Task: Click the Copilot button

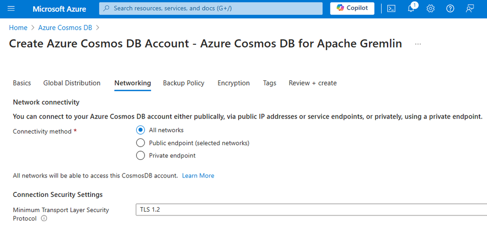Action: point(352,8)
